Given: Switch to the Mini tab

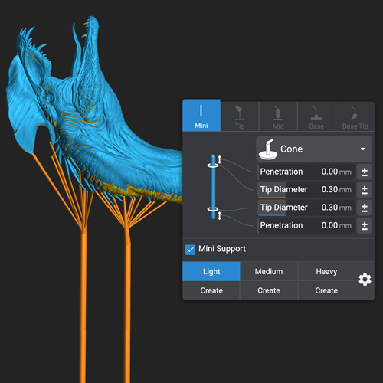Looking at the screenshot, I should pos(201,116).
